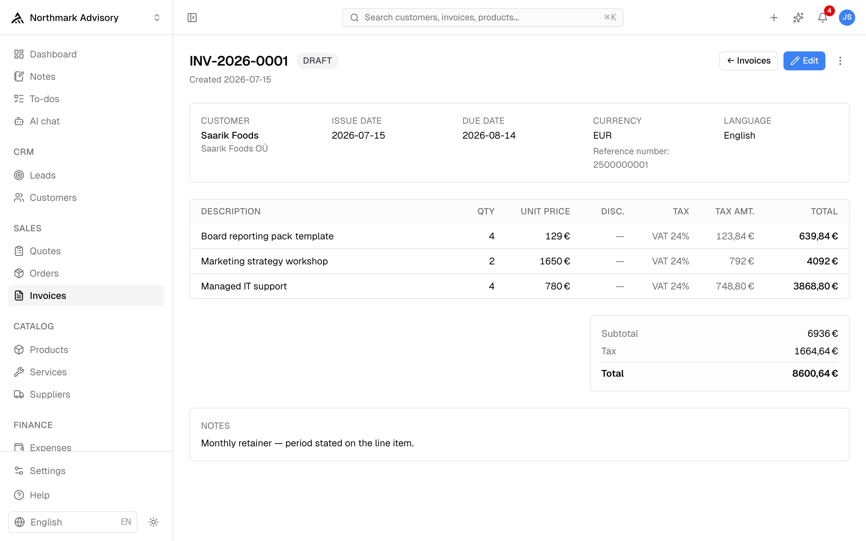
Task: Click the EUR currency value
Action: point(602,136)
